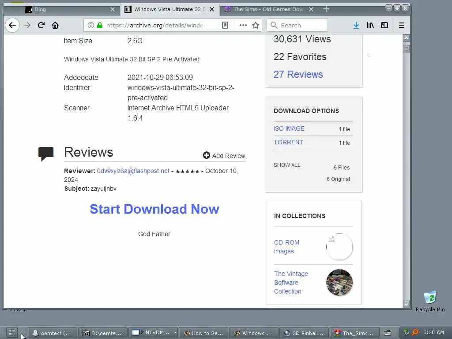Click the 6 Files count text
The image size is (452, 339).
point(342,167)
